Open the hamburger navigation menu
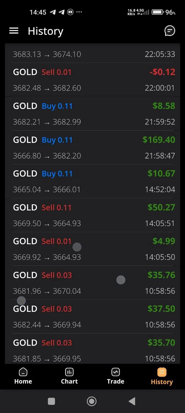This screenshot has height=413, width=185. [14, 31]
